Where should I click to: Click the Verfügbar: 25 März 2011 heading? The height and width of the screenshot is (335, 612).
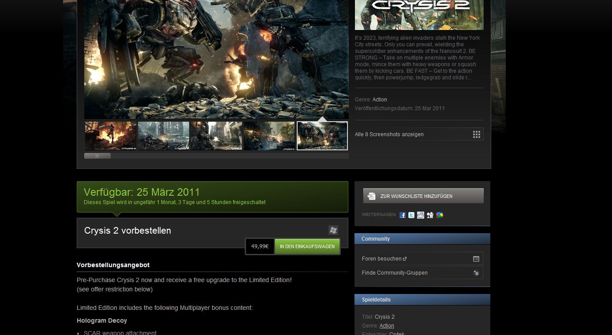(142, 192)
